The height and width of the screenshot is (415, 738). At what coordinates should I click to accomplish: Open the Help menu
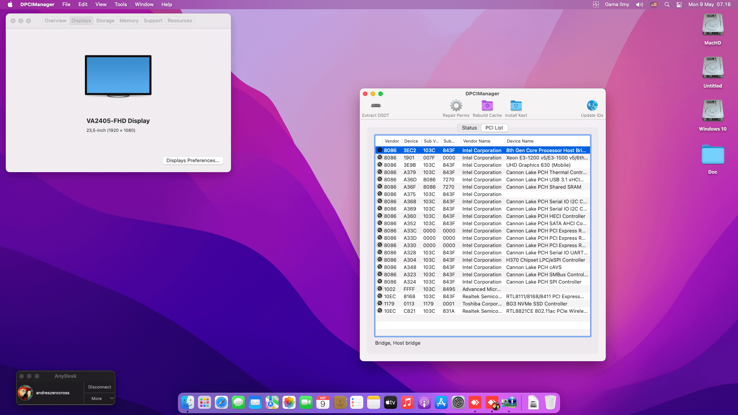167,5
